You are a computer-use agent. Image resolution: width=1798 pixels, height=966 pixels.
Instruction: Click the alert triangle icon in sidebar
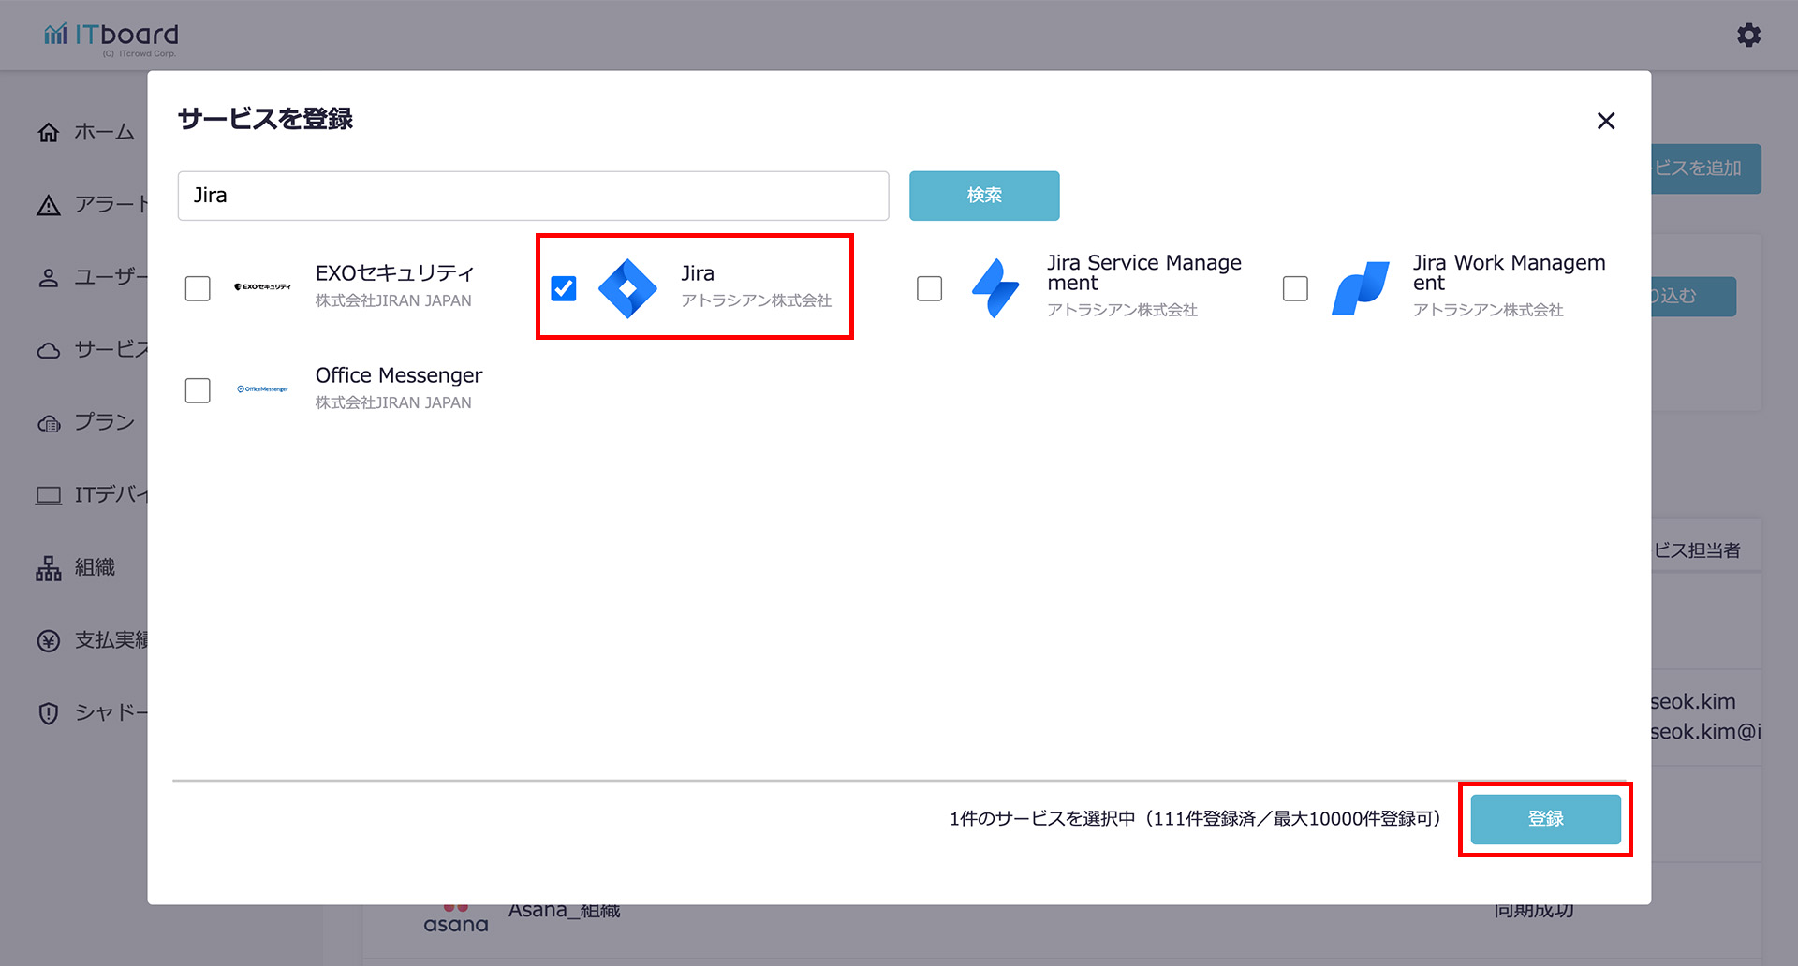click(49, 206)
